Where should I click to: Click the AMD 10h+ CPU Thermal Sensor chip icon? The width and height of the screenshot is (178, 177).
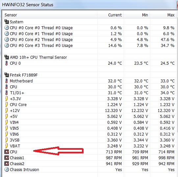click(x=7, y=57)
